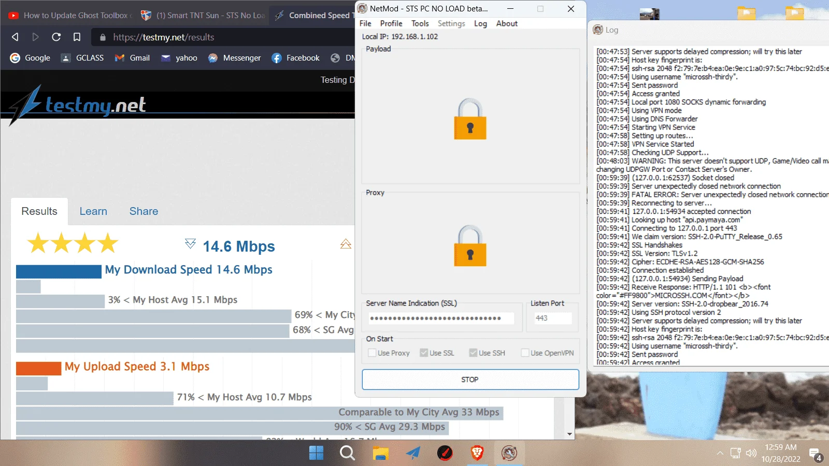
Task: Open the NetMod Profile menu
Action: (x=391, y=23)
